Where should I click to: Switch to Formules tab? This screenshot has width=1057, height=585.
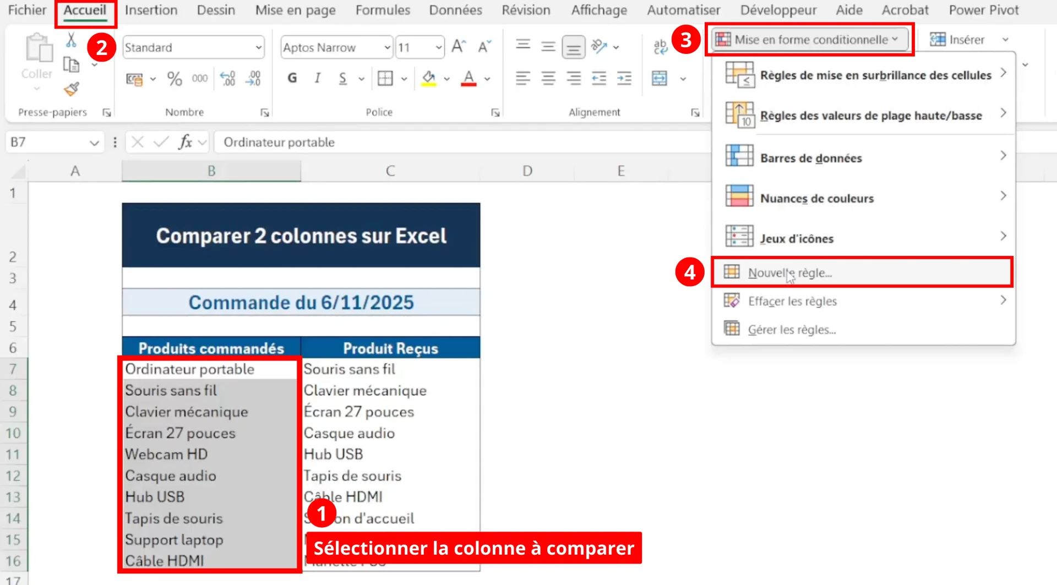(x=383, y=10)
